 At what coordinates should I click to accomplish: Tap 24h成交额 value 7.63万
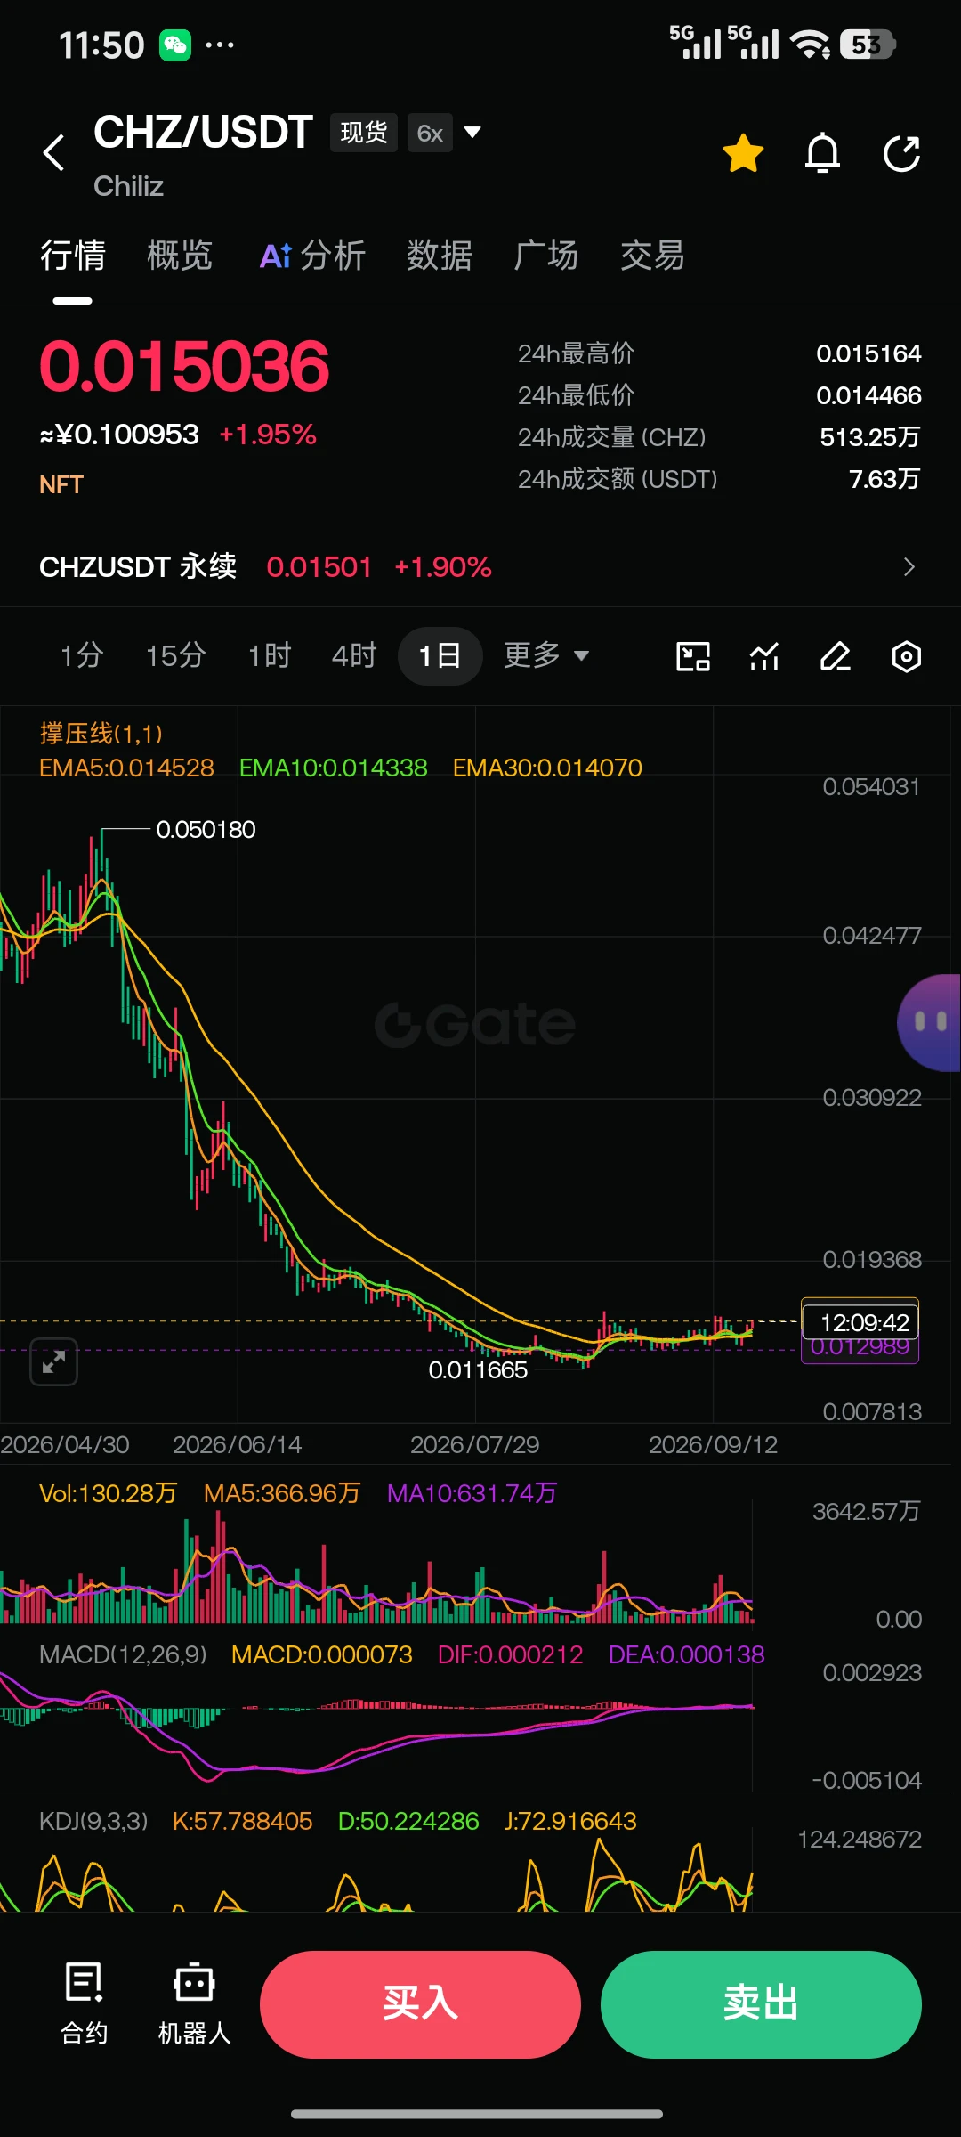point(884,479)
